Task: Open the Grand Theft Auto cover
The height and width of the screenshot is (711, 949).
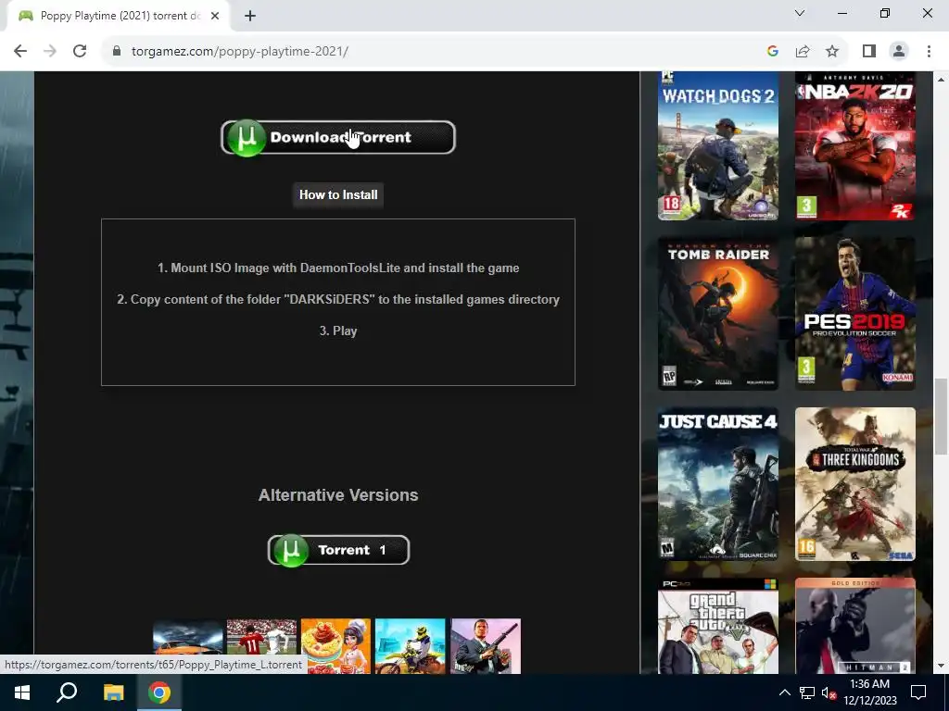Action: point(718,626)
